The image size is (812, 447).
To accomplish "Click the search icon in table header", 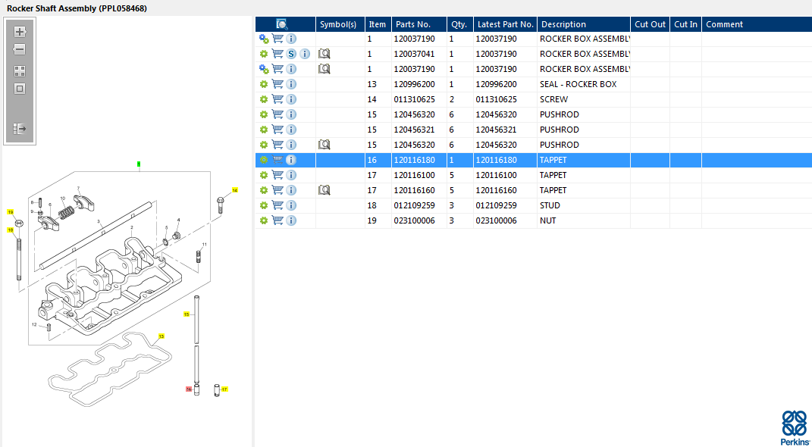I will (282, 24).
